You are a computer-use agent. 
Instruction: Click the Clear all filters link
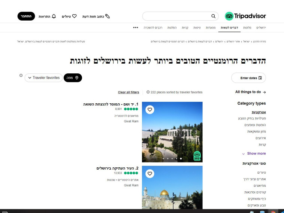coord(129,92)
